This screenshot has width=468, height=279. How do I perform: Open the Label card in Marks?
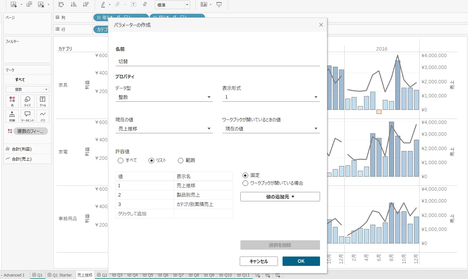click(x=43, y=101)
